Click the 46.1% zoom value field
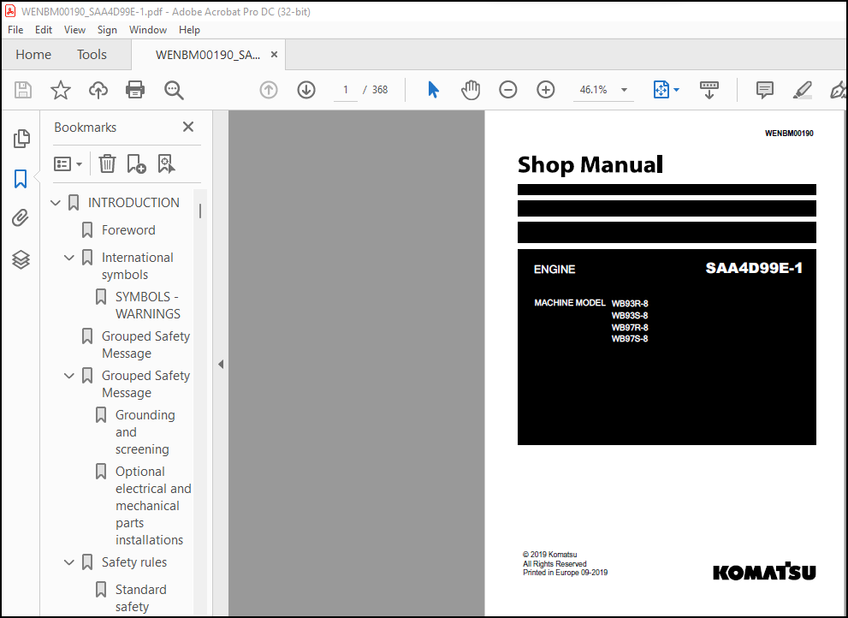This screenshot has width=848, height=618. [593, 90]
